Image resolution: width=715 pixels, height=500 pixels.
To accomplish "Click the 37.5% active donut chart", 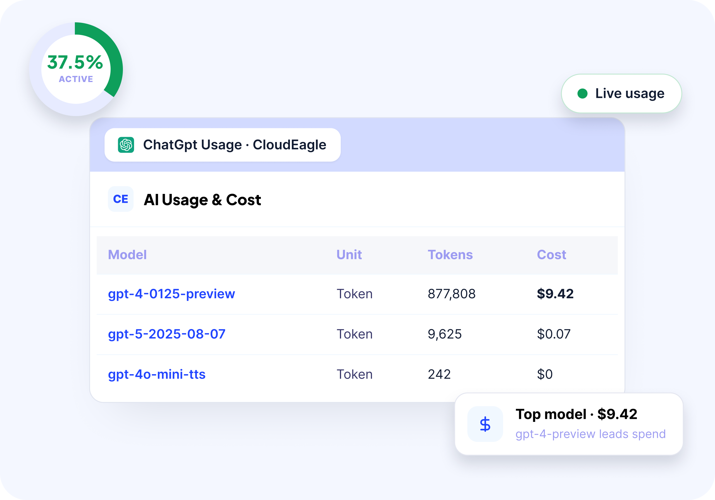I will (x=76, y=69).
